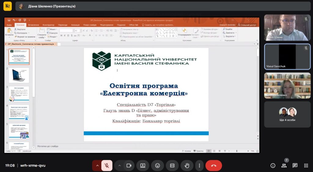The height and width of the screenshot is (172, 313).
Task: Adjust the PowerPoint zoom slider
Action: 237,151
